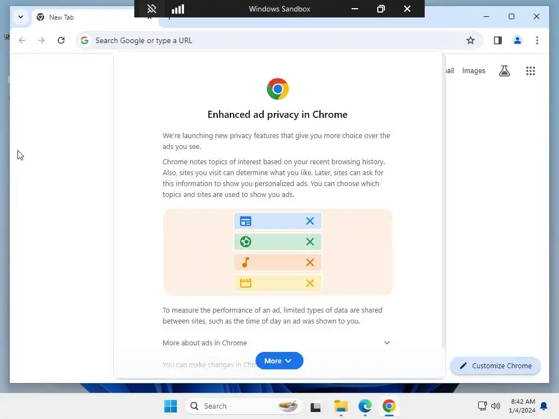Viewport: 559px width, 419px height.
Task: Dismiss the blue news topic X
Action: click(x=310, y=221)
